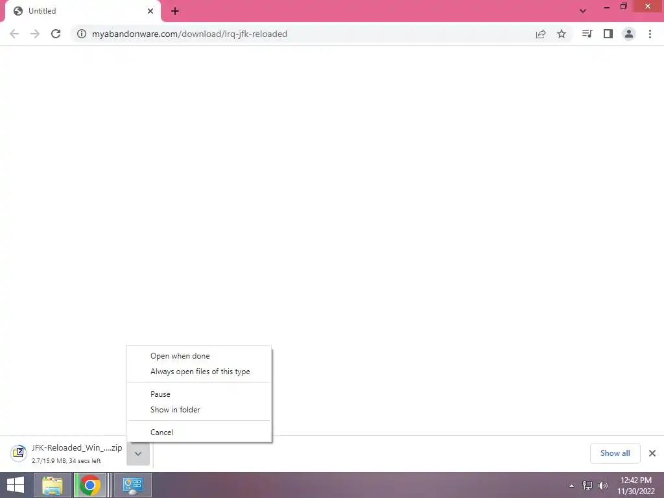Image resolution: width=664 pixels, height=498 pixels.
Task: Reload the current page
Action: pos(56,34)
